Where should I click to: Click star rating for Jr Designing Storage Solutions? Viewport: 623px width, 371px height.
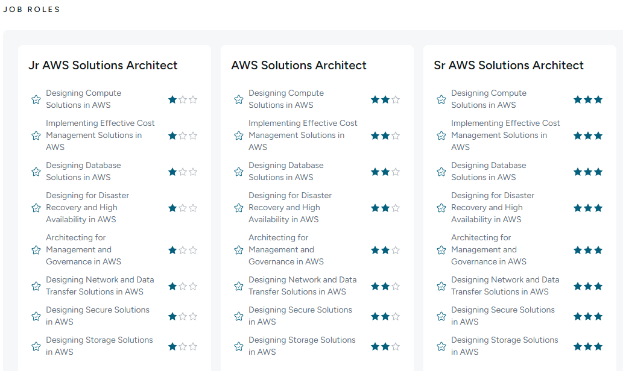click(x=183, y=346)
